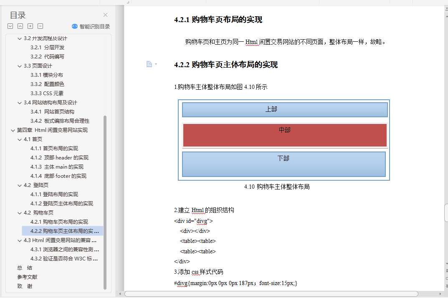The height and width of the screenshot is (298, 448).
Task: Click left arrow of horizontal scrollbar
Action: 120,294
